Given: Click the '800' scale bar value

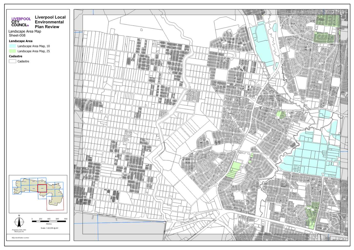Looking at the screenshot, I should (x=66, y=219).
